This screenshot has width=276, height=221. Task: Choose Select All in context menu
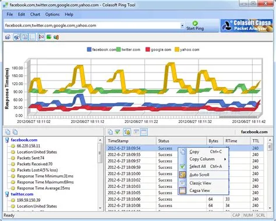pos(203,166)
